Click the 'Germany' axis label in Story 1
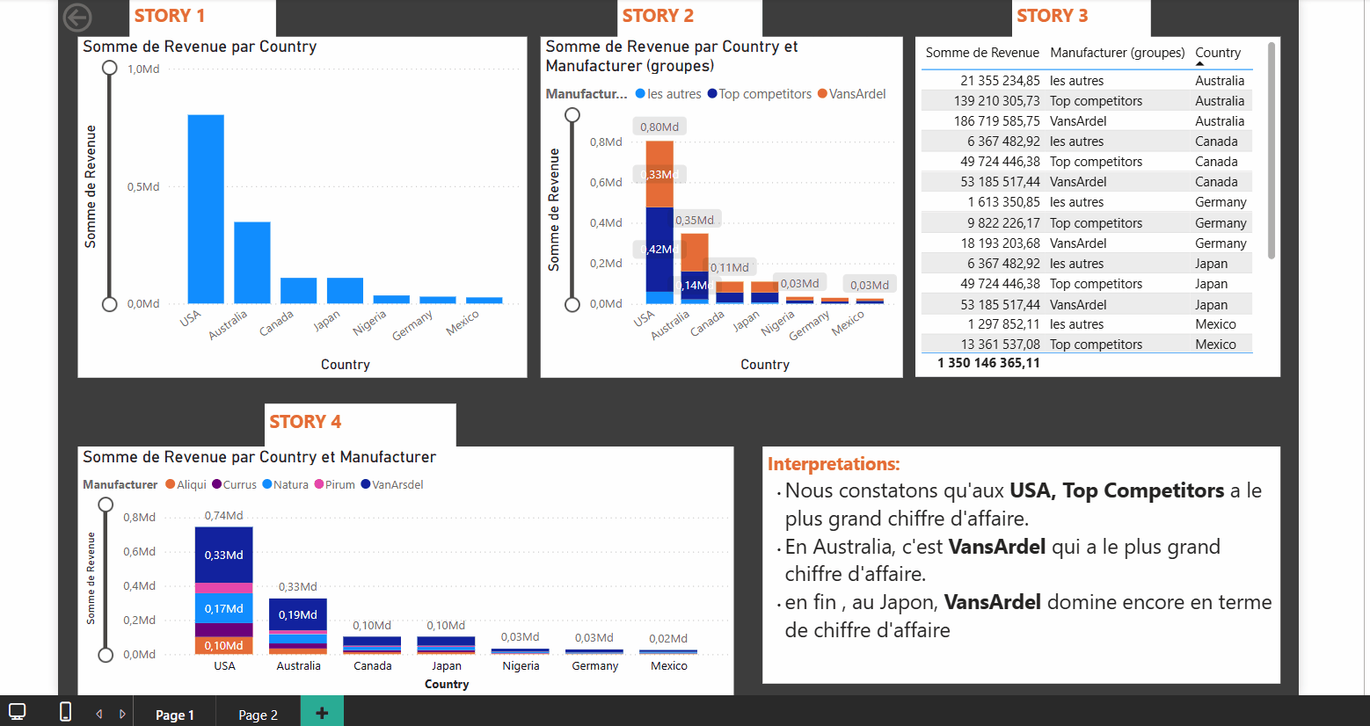The height and width of the screenshot is (726, 1370). click(412, 325)
